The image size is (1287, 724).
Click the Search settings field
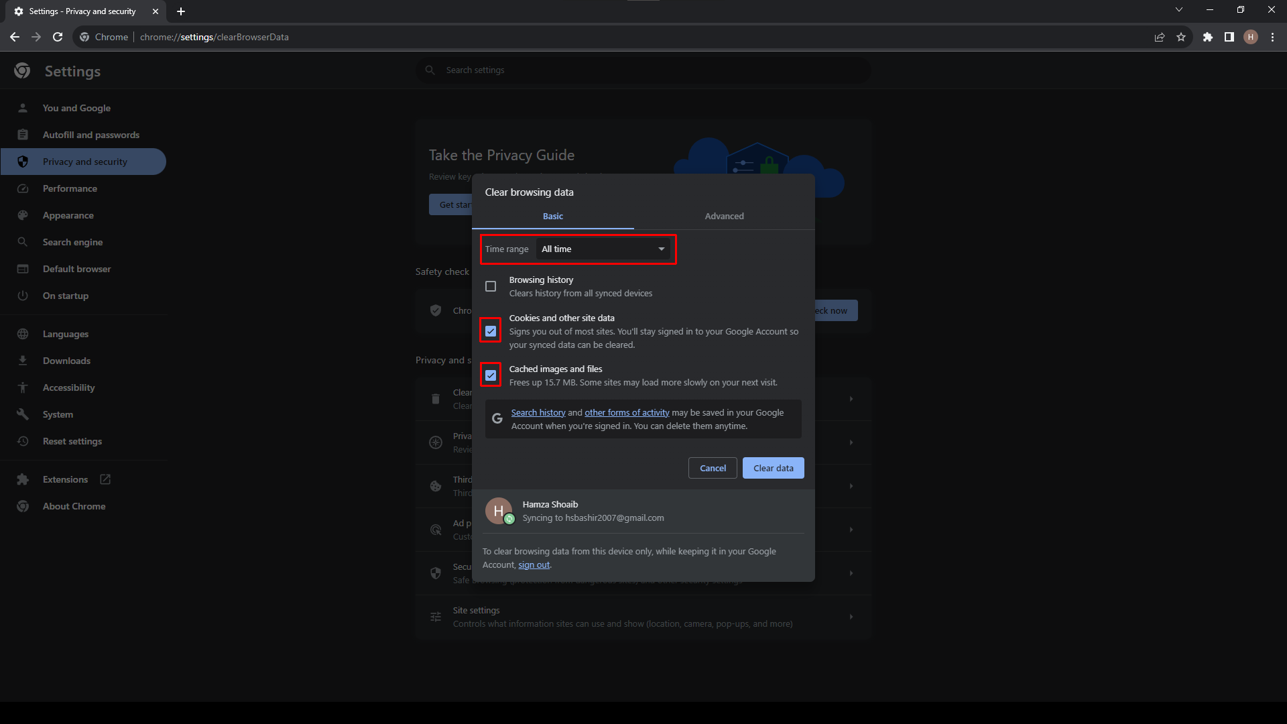pyautogui.click(x=643, y=70)
